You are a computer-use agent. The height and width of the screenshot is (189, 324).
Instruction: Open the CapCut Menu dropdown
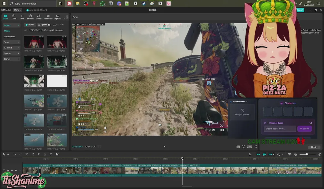tap(17, 10)
